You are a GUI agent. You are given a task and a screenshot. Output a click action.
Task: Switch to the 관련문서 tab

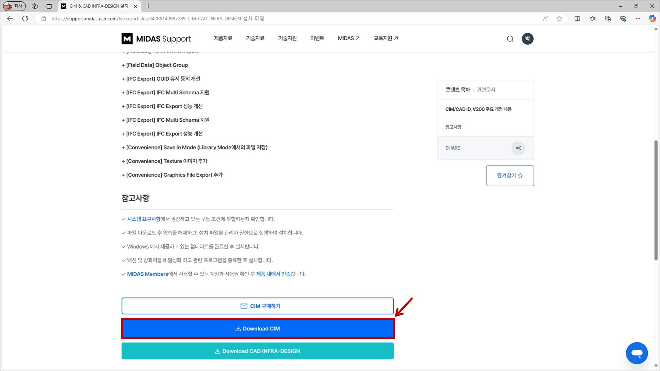486,90
